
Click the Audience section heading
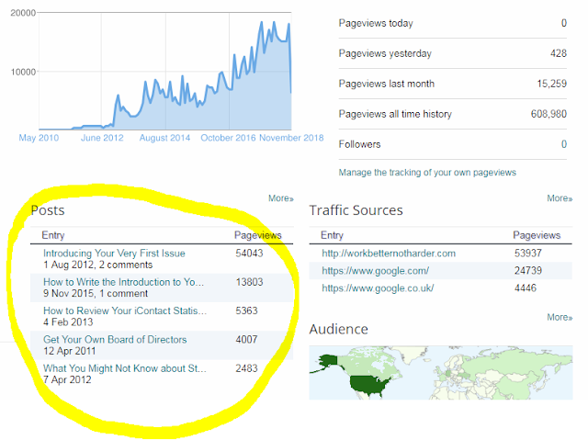(339, 329)
